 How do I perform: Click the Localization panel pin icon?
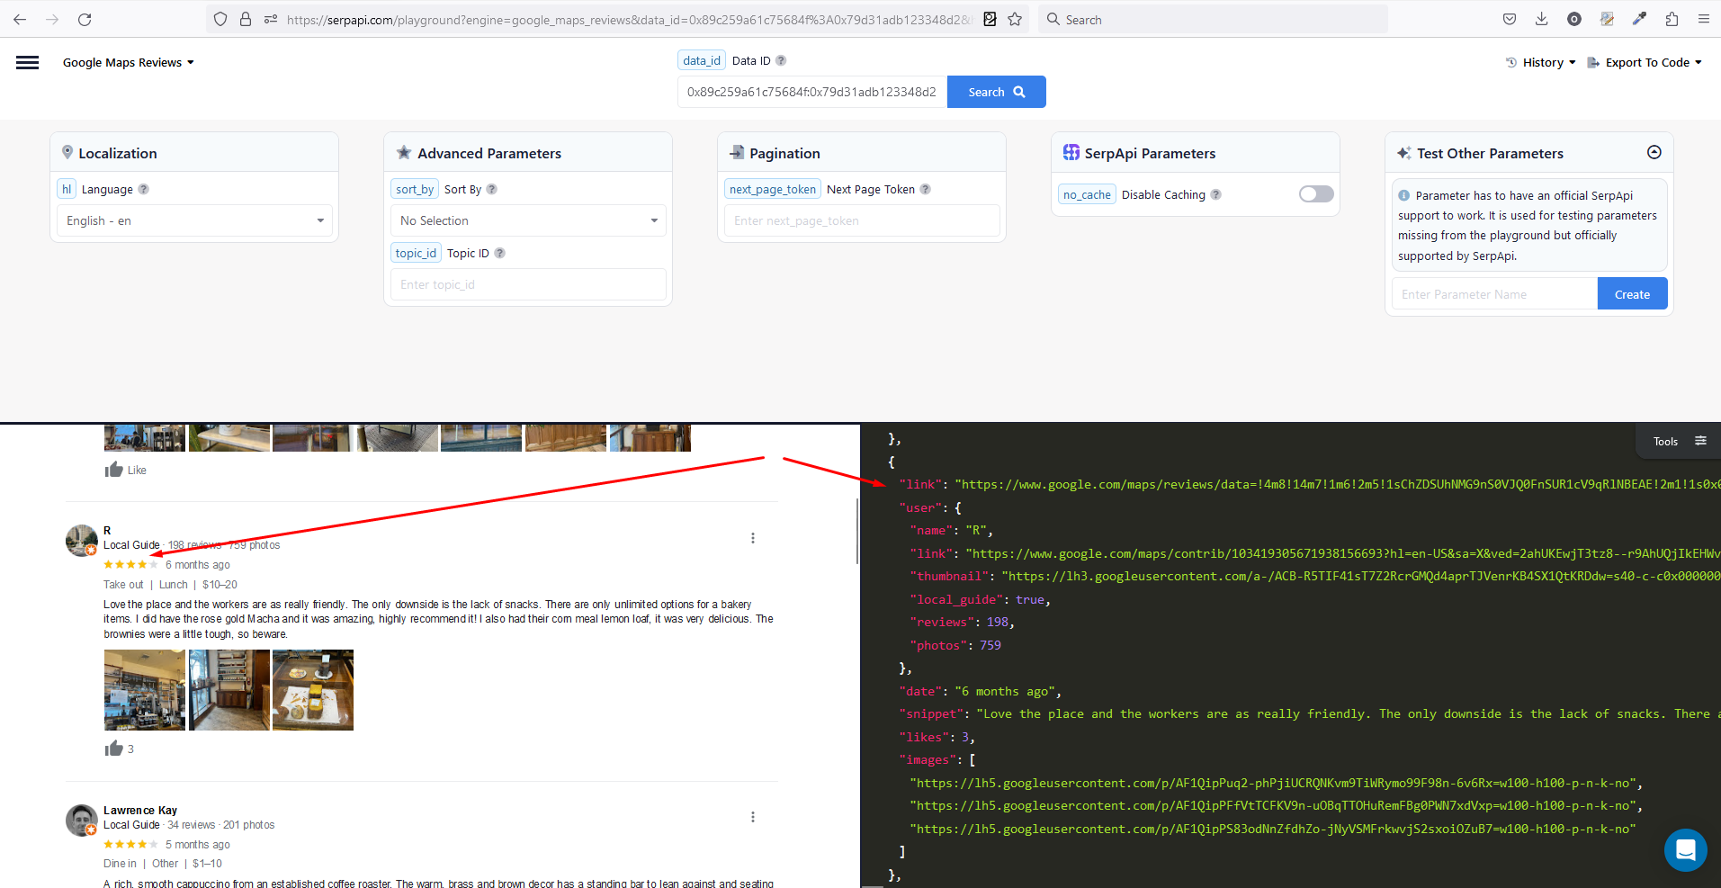pyautogui.click(x=68, y=152)
